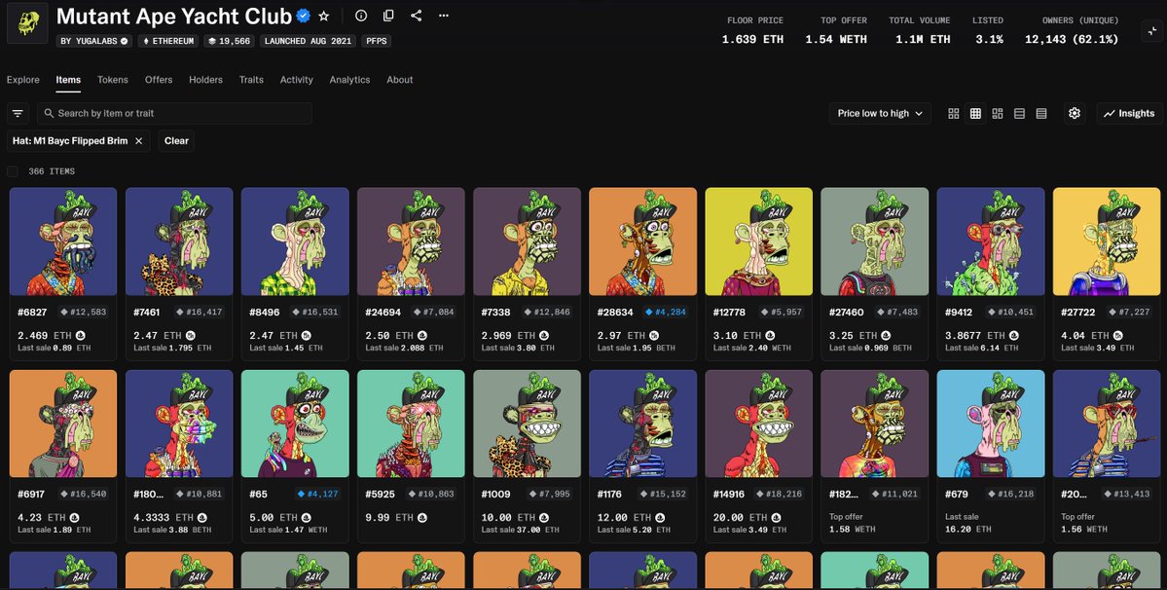Open the more options ellipsis menu
1167x590 pixels.
click(x=444, y=16)
